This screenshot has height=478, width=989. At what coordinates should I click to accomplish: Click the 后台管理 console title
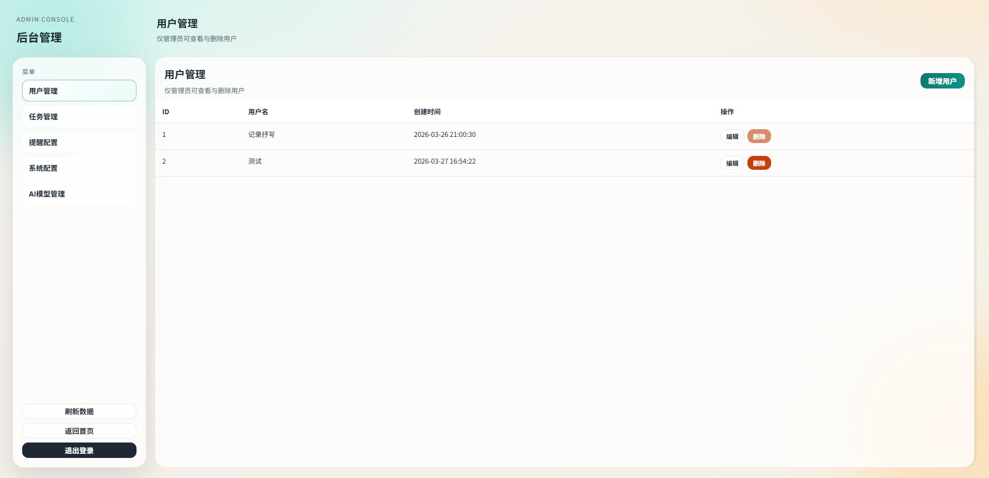39,38
